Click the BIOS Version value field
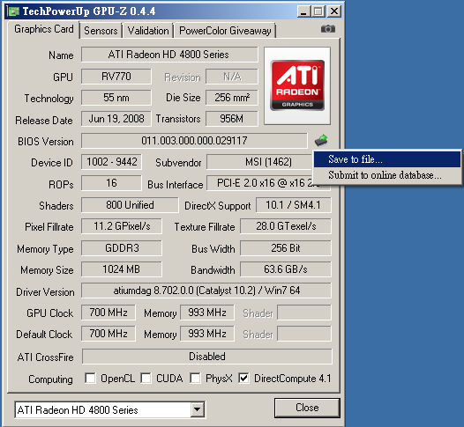 click(x=194, y=141)
